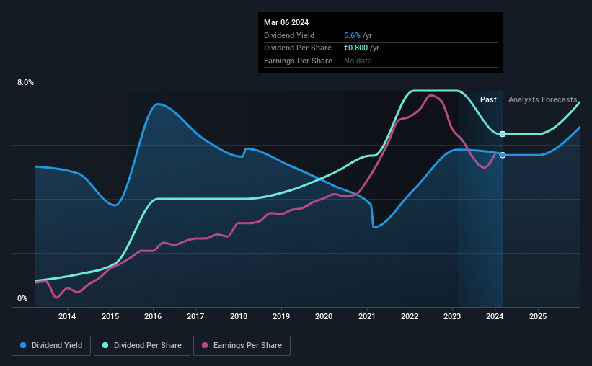Click the 'Earnings Per Share' tooltip row label

(298, 61)
